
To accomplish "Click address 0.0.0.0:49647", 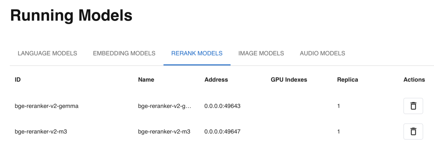I will (222, 132).
